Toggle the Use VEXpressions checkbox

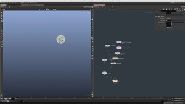166,29
